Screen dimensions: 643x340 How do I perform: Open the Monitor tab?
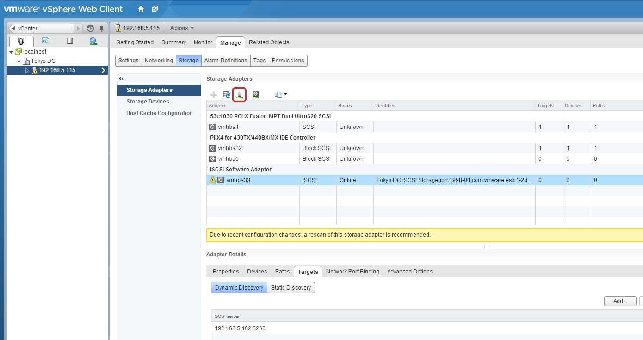pos(203,42)
